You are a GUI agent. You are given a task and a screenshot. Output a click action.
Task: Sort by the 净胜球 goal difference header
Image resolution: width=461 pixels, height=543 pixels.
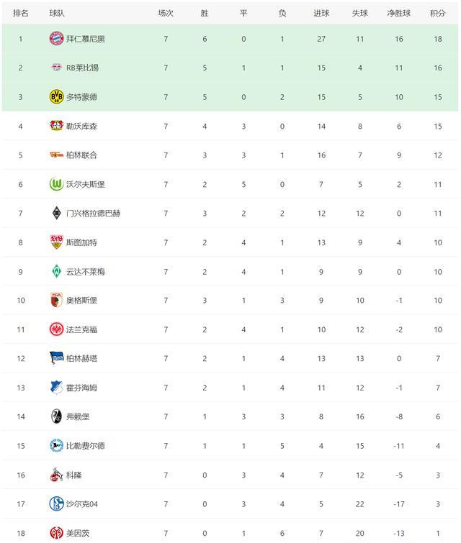pos(398,13)
